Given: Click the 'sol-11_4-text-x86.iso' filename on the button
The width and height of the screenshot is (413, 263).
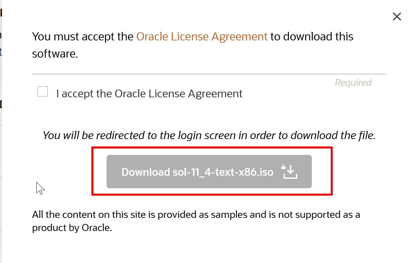Looking at the screenshot, I should coord(221,172).
